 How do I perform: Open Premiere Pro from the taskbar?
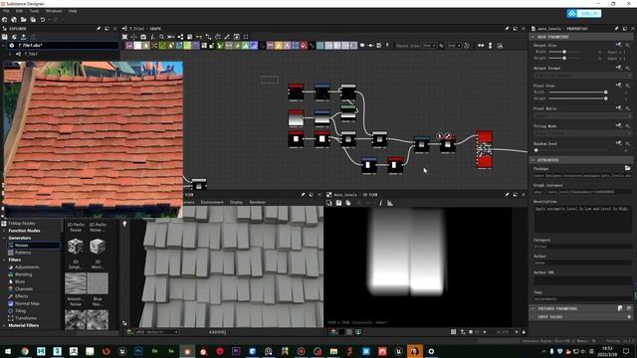point(236,351)
